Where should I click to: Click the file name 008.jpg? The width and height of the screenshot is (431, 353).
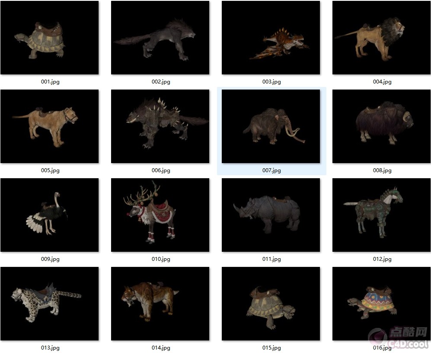(382, 170)
